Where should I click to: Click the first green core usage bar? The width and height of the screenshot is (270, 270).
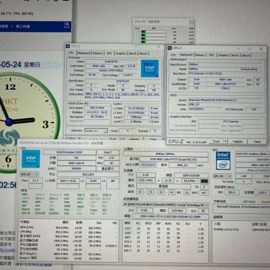144,32
